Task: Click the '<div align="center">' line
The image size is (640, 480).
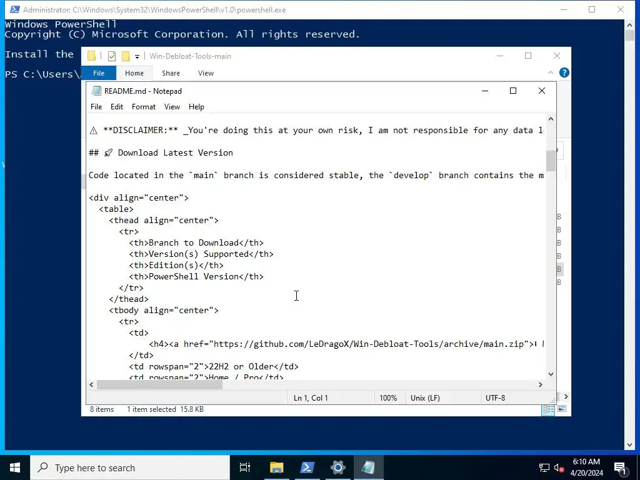Action: 139,197
